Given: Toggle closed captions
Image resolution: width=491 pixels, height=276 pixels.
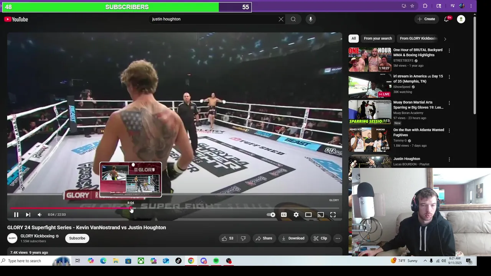Looking at the screenshot, I should coord(284,215).
